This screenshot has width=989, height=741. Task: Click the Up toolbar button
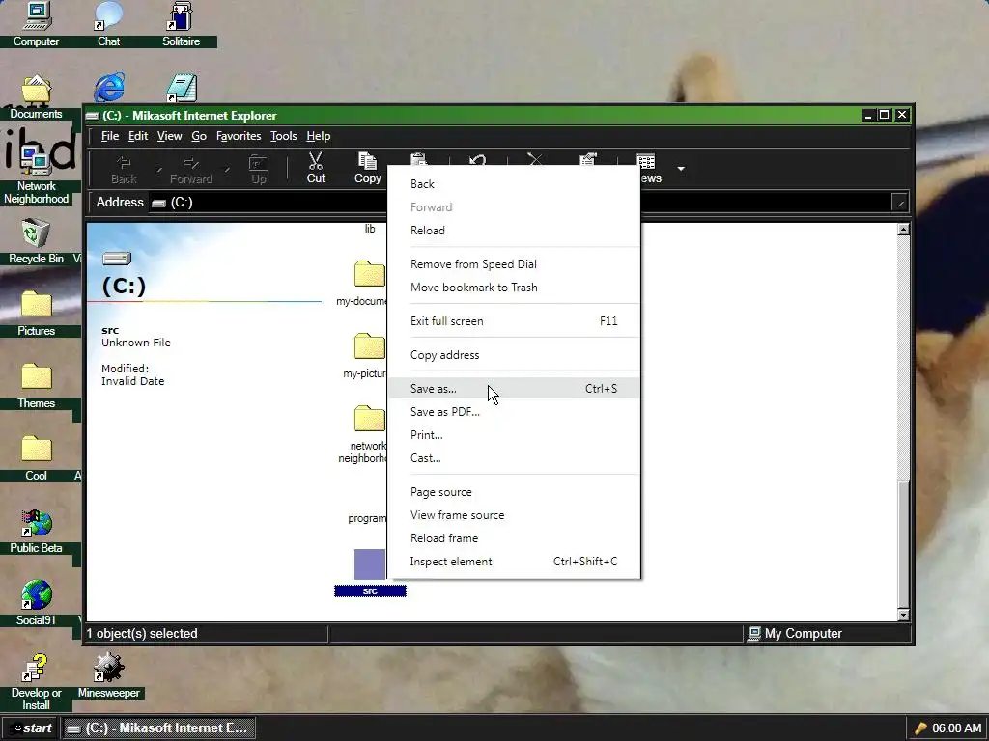259,170
